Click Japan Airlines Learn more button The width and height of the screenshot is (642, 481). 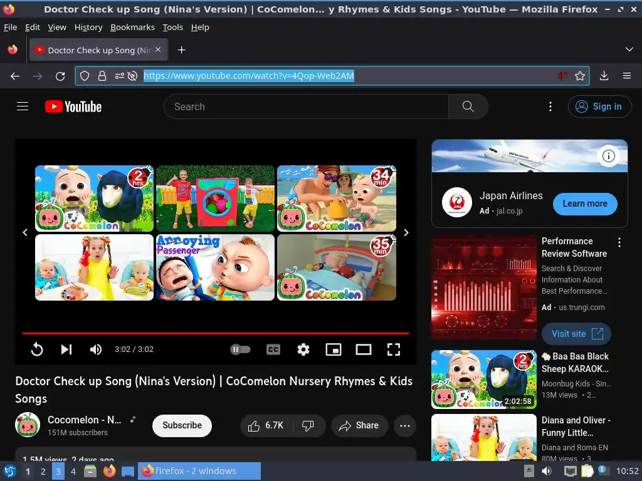point(585,204)
